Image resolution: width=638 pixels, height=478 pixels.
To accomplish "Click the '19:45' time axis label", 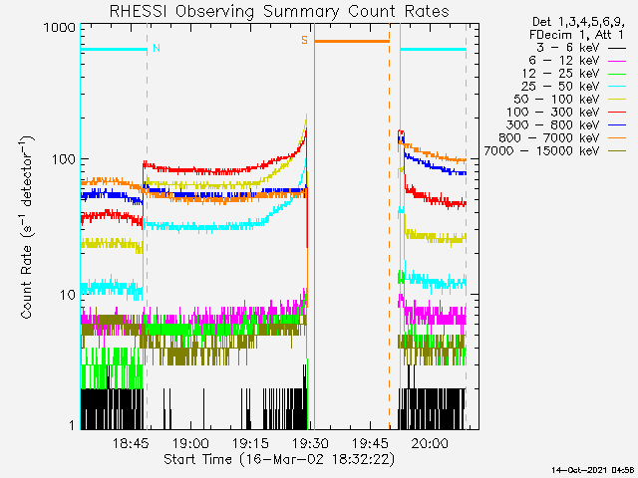I will pyautogui.click(x=370, y=442).
